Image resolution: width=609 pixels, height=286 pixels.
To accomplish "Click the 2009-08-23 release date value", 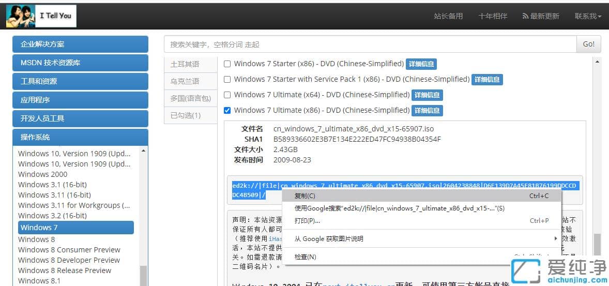I will pos(292,160).
